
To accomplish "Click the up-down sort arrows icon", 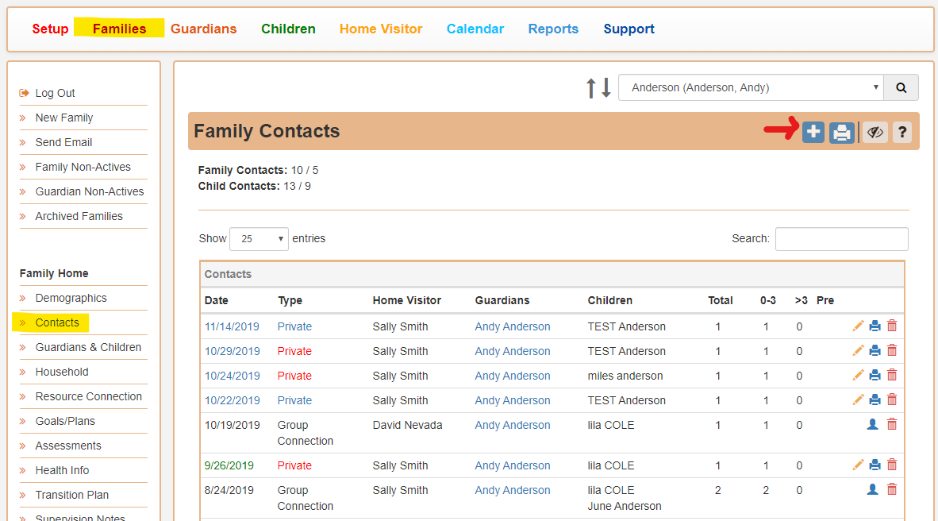I will click(598, 88).
